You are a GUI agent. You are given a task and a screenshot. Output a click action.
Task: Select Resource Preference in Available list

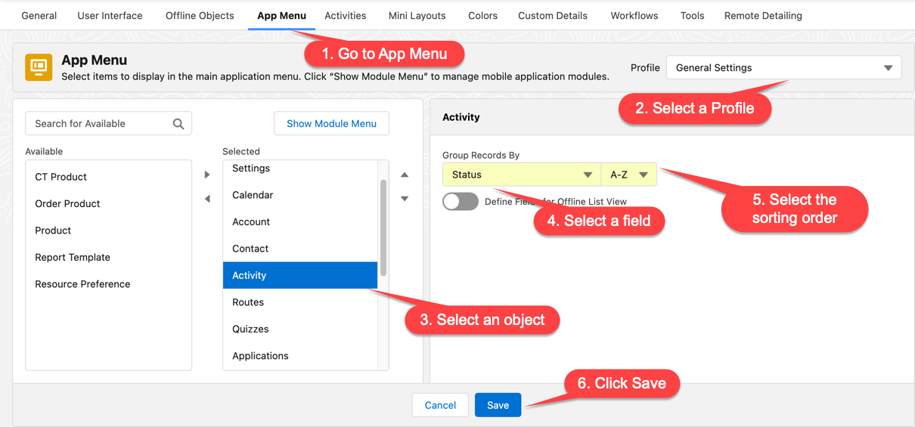pos(109,284)
